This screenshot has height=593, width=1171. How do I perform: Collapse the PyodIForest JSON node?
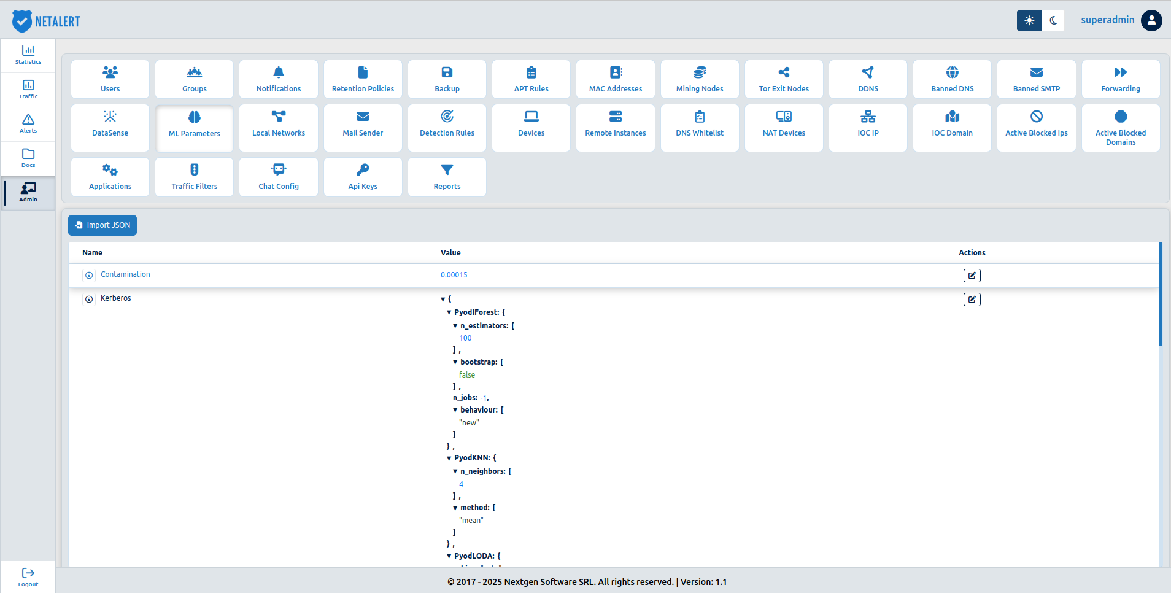449,312
